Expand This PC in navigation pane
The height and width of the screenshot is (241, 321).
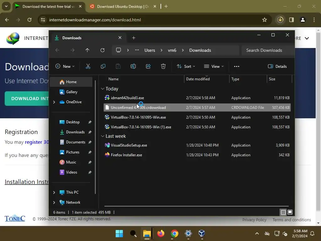coord(54,192)
